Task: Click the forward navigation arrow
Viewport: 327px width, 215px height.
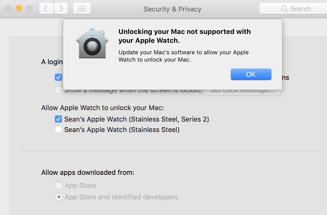Action: 61,9
